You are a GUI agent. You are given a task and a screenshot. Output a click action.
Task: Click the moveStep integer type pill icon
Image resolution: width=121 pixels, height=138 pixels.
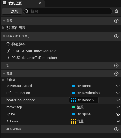(73, 107)
